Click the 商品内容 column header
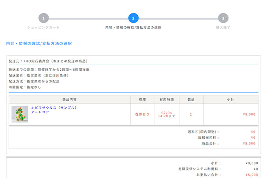 [70, 99]
